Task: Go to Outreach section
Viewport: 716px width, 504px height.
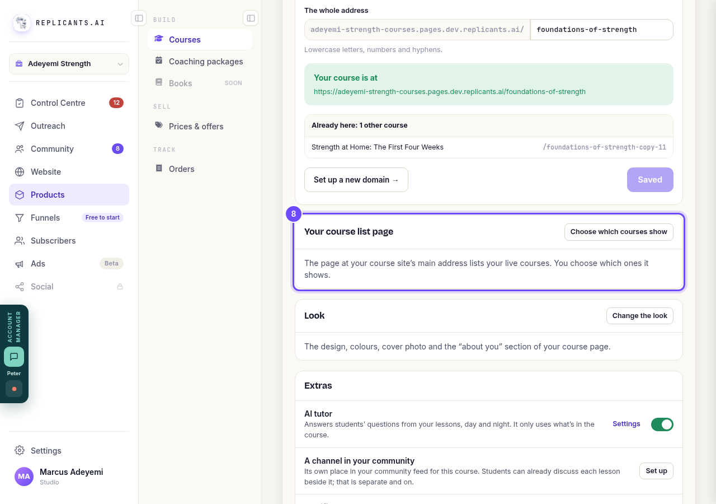Action: pyautogui.click(x=69, y=126)
